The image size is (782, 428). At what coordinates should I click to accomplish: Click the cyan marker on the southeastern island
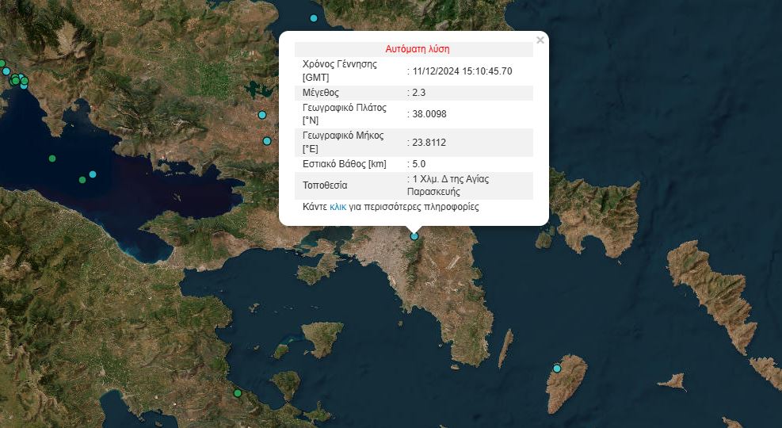(x=557, y=369)
